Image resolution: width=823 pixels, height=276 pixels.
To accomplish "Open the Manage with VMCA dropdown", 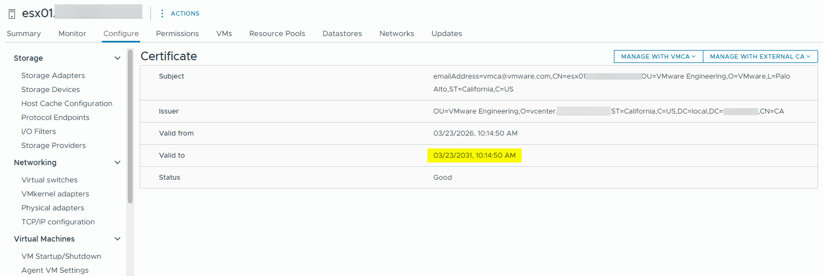I will [x=658, y=56].
